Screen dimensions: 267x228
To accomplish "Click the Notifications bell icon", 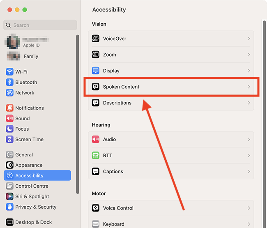I will coord(10,108).
